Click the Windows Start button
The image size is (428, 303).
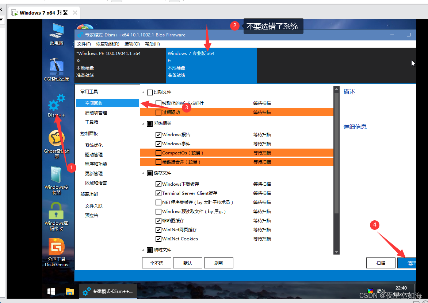click(x=51, y=291)
